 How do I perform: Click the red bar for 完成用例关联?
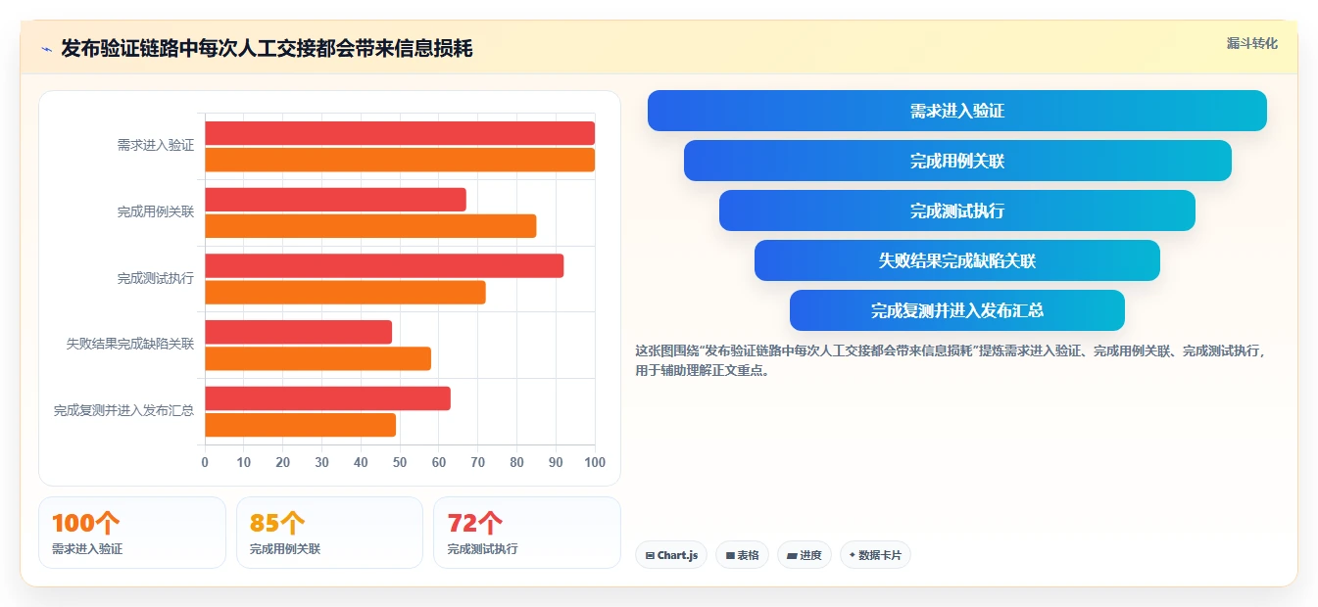click(x=335, y=200)
